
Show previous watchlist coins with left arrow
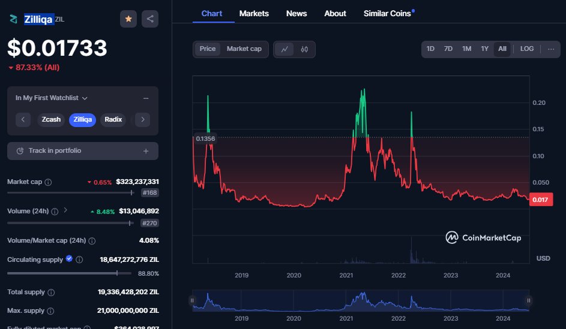point(23,119)
